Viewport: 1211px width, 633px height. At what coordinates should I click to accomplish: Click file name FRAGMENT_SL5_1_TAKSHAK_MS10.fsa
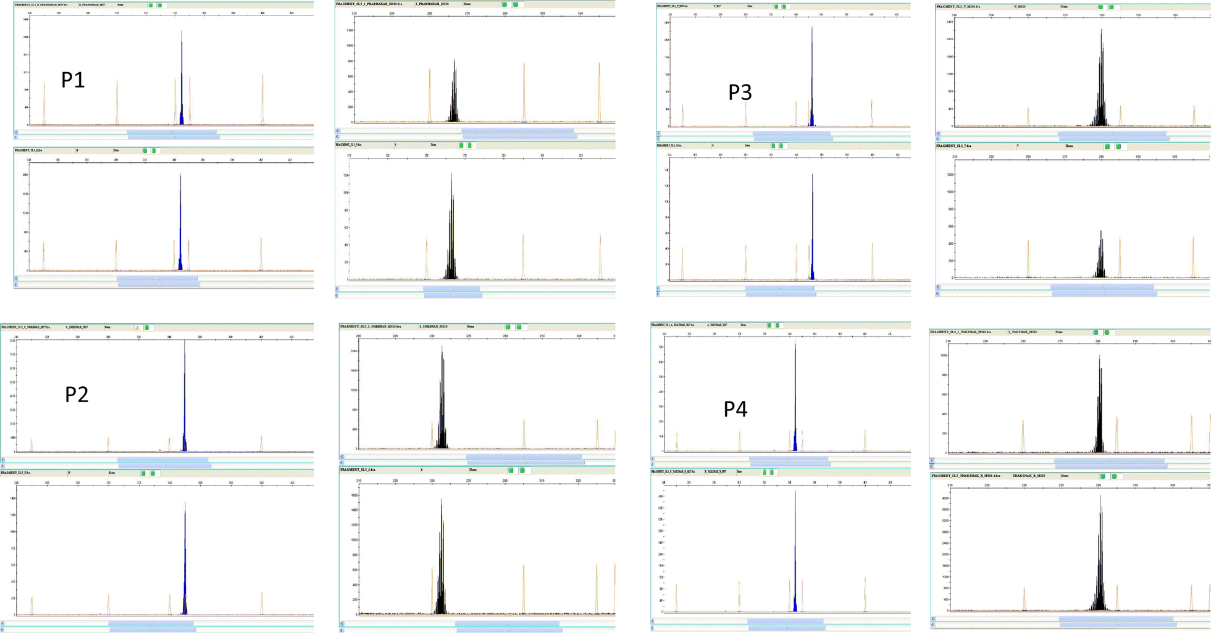pos(961,332)
